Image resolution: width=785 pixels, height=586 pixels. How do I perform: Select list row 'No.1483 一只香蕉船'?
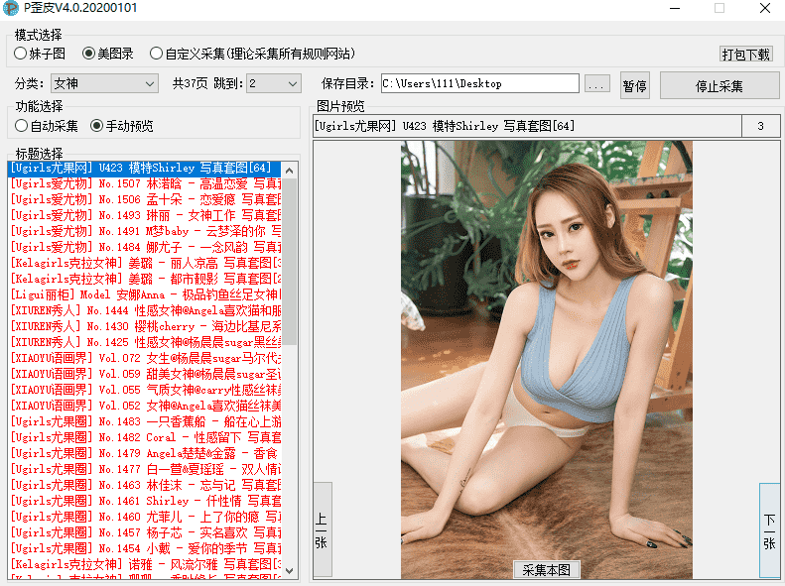pyautogui.click(x=145, y=422)
